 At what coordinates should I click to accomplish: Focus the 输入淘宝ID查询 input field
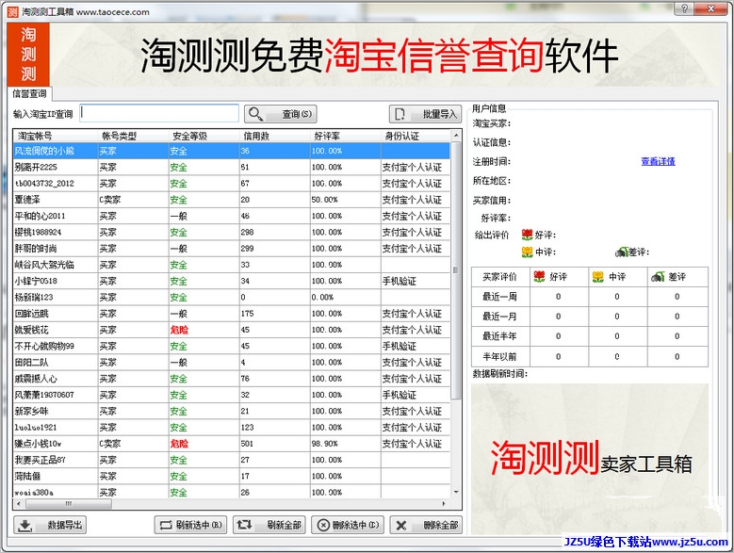(159, 113)
